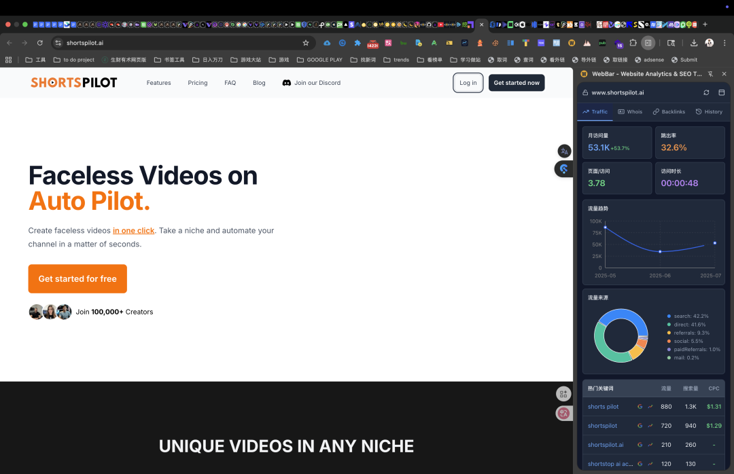Click the blue cloud download extension icon
Viewport: 734px width, 474px height.
[x=327, y=43]
